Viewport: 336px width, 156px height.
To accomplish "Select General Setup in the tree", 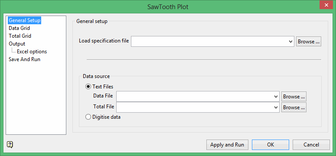I will click(24, 20).
